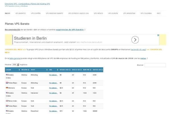171x114 pixels.
Task: Sort table by URL column arrows
Action: (58, 70)
